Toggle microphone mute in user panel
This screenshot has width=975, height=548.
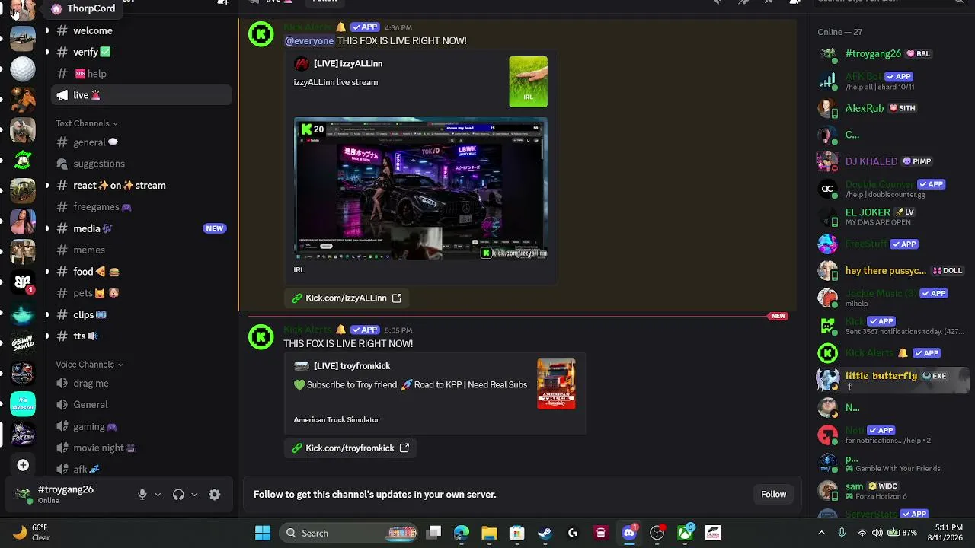click(x=142, y=495)
